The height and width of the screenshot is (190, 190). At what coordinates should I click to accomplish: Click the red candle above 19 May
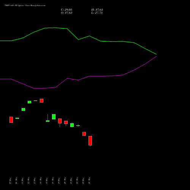pos(60,121)
